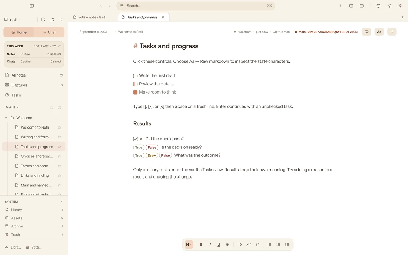Screen dimensions: 408x255
Task: Uncheck the Make room to think task
Action: click(135, 92)
